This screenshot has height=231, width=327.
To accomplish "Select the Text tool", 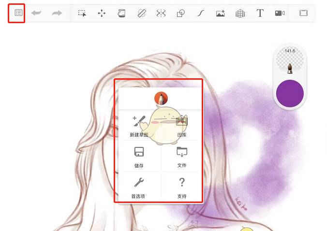I will (x=260, y=13).
